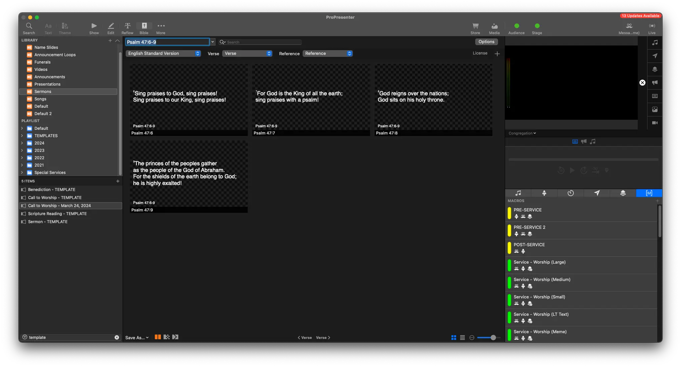
Task: Toggle the Stage output indicator
Action: coord(537,26)
